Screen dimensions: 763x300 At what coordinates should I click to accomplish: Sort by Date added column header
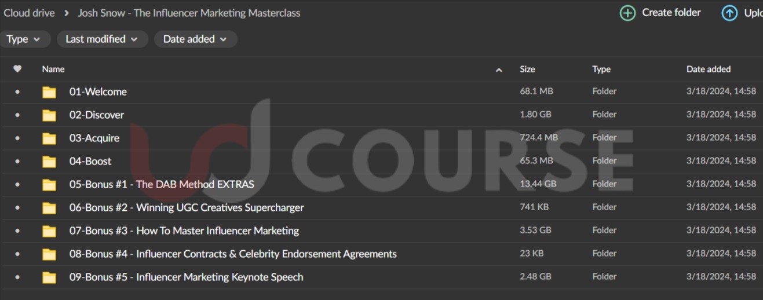(x=709, y=69)
